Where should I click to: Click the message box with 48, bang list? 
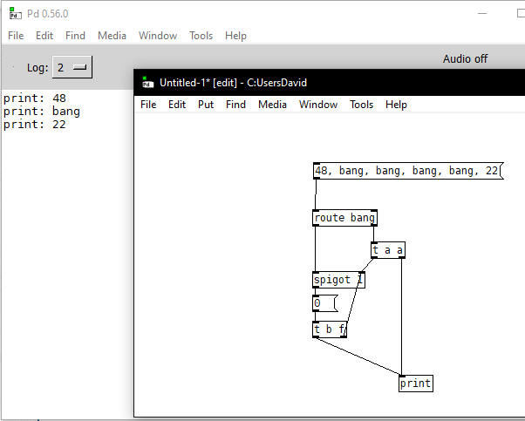tap(407, 171)
